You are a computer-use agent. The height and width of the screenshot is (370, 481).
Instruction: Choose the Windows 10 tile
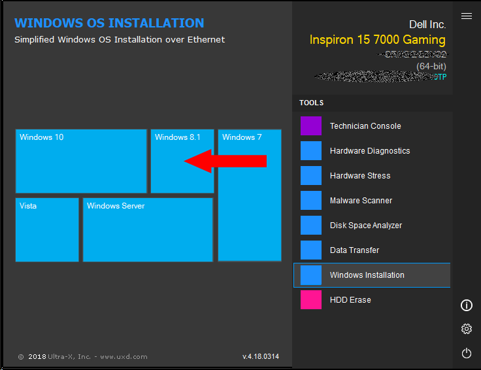(x=81, y=161)
